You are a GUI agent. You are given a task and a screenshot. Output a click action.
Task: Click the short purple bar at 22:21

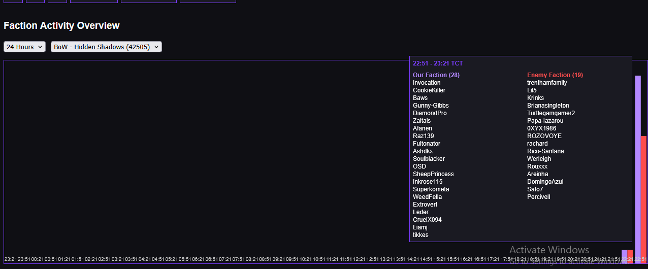tap(624, 256)
